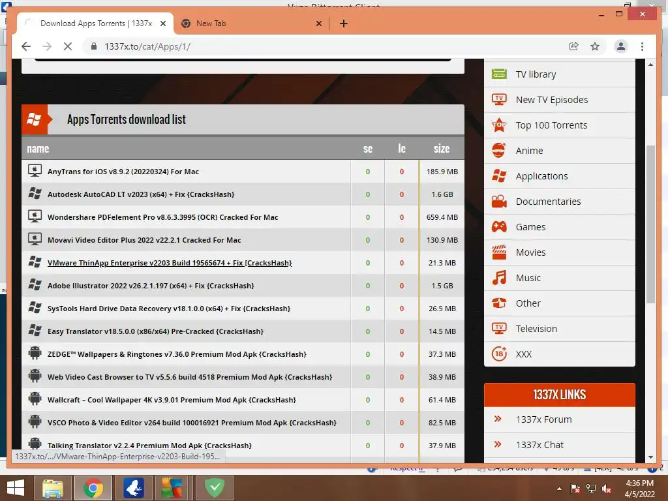Click the green shield taskbar icon
The height and width of the screenshot is (501, 668).
[215, 488]
